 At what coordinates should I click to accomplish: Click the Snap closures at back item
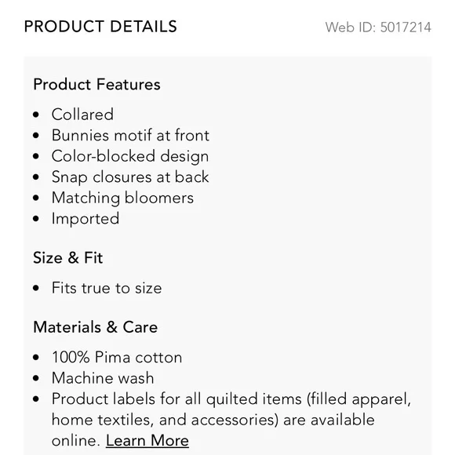pos(130,177)
